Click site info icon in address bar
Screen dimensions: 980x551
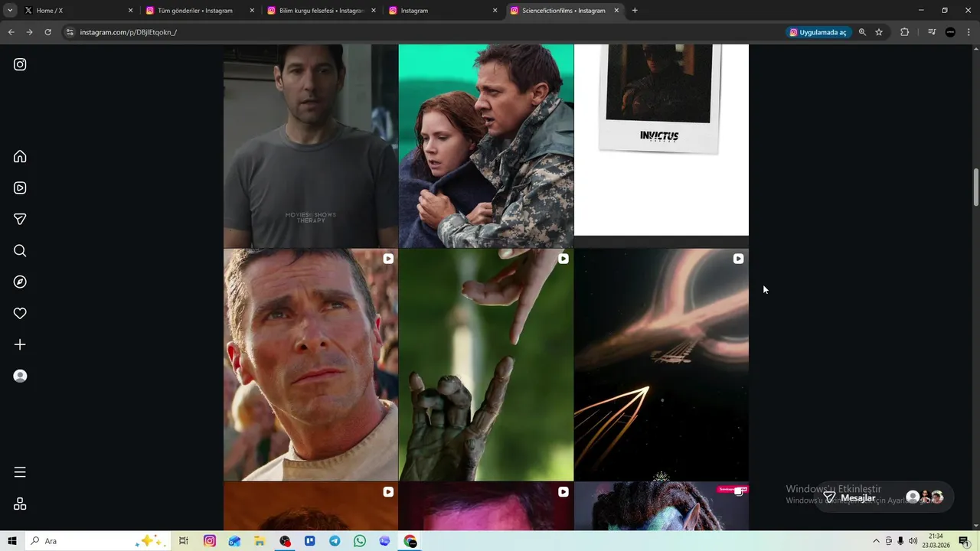70,32
